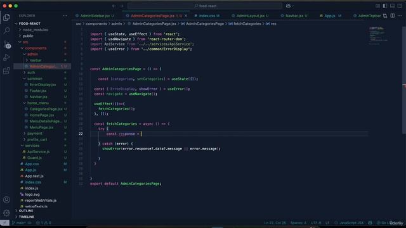
Task: Open errors and warnings count in status bar
Action: click(44, 222)
